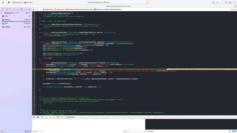Toggle the bottom Debug area
237x133 pixels.
230,3
